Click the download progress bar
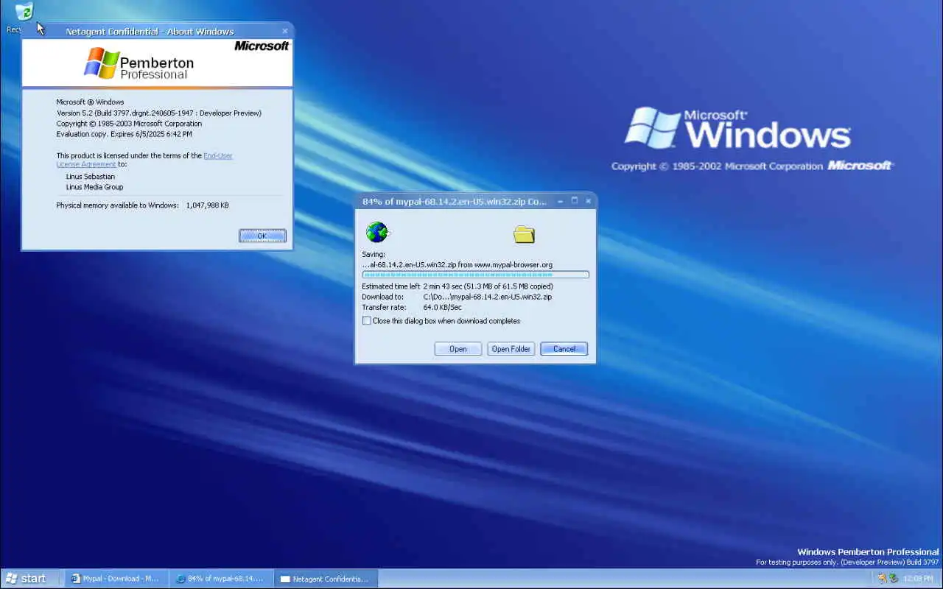Viewport: 943px width, 589px height. tap(475, 275)
